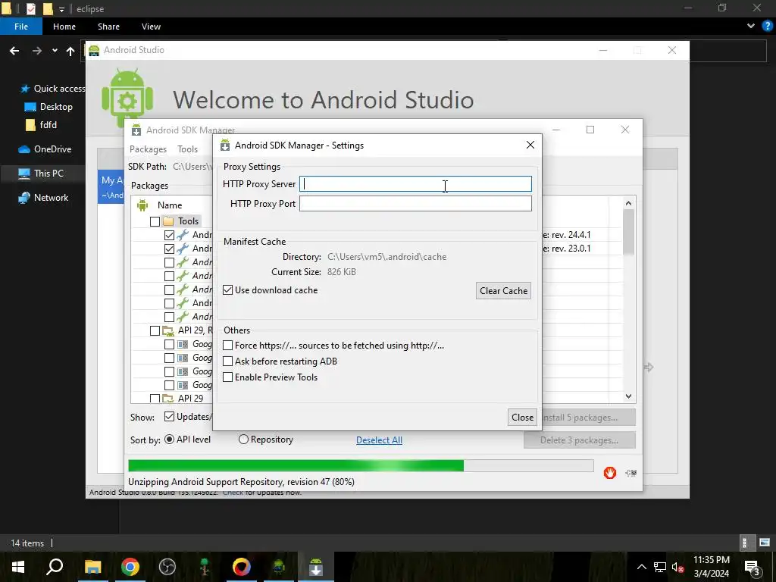Enable Force https sources via http
The height and width of the screenshot is (582, 776).
(227, 346)
